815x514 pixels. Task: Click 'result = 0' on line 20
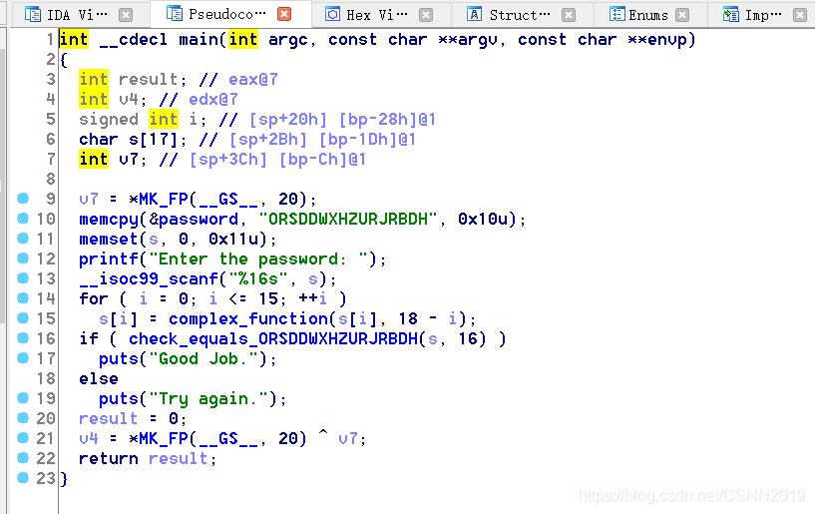[132, 419]
